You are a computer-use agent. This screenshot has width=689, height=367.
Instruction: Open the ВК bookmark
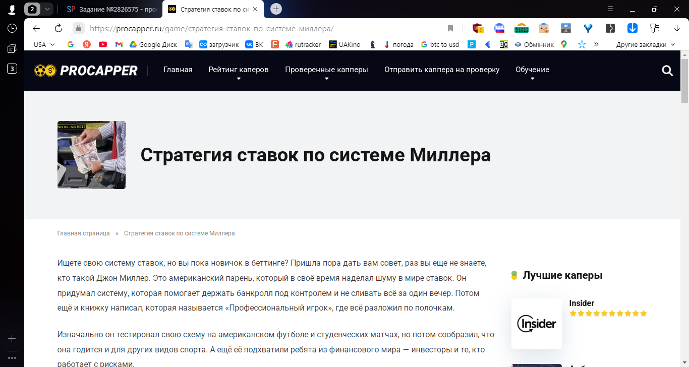click(254, 44)
